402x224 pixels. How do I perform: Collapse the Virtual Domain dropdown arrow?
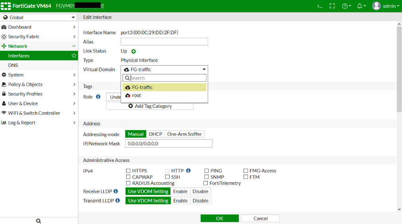pyautogui.click(x=204, y=69)
